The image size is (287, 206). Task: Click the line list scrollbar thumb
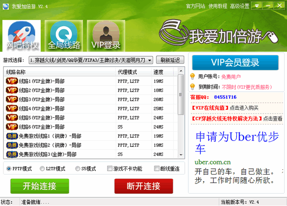coord(181,94)
